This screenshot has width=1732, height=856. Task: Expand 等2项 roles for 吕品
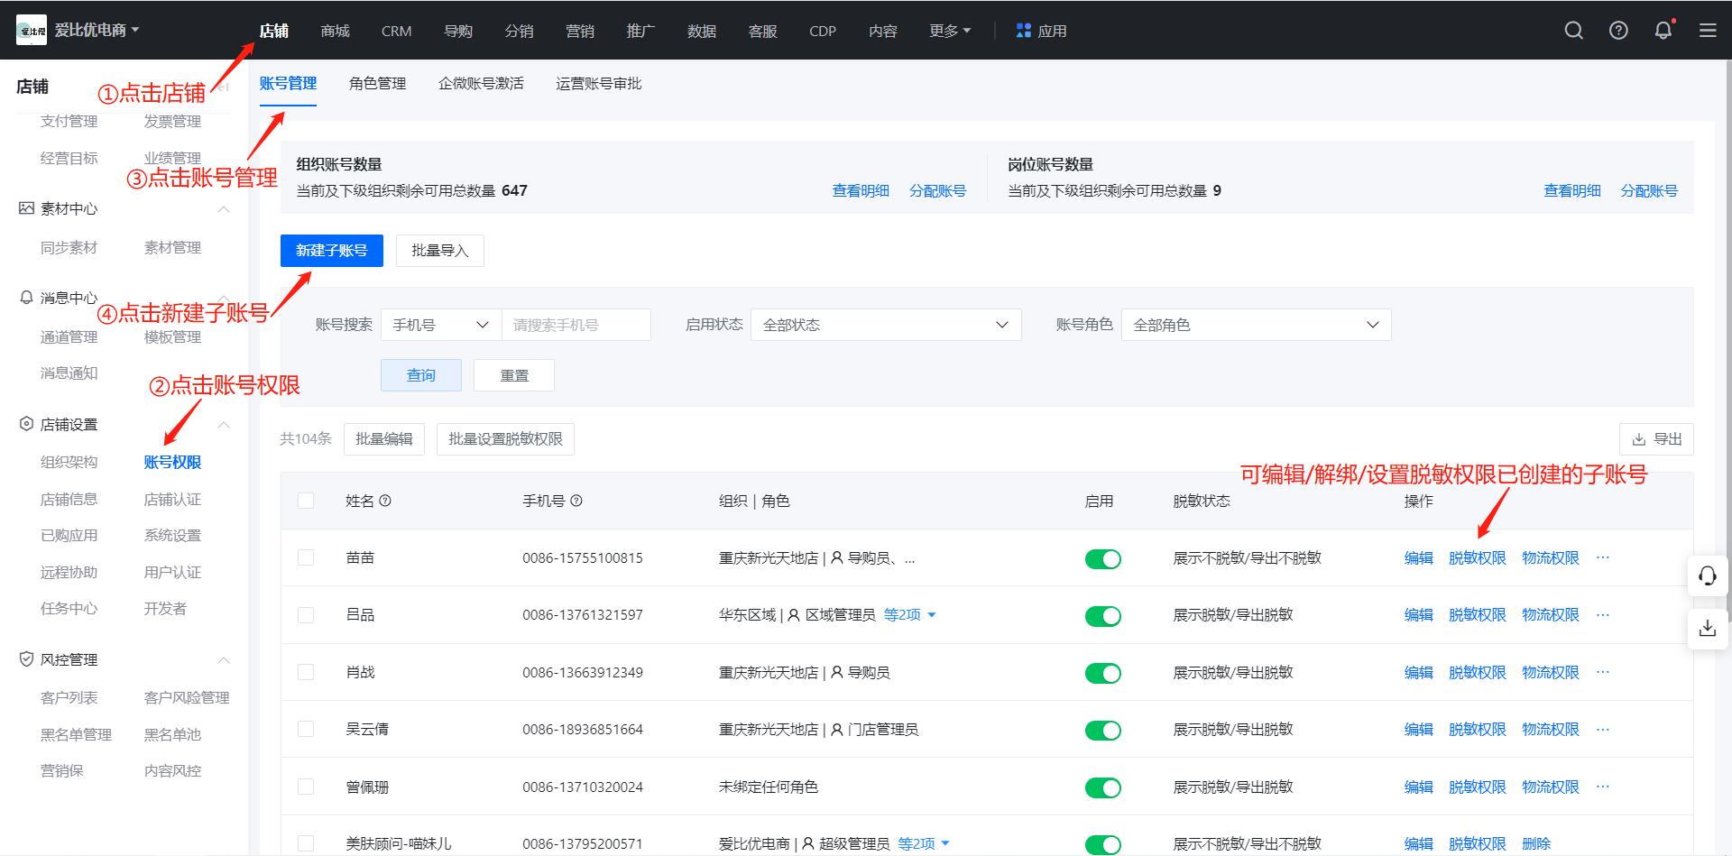tap(909, 614)
